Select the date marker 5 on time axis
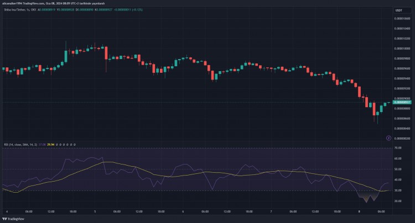The width and height of the screenshot is (415, 223). 95,211
